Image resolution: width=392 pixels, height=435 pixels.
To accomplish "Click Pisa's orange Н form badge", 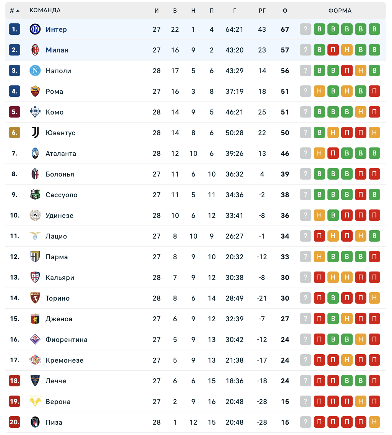I will pyautogui.click(x=374, y=422).
